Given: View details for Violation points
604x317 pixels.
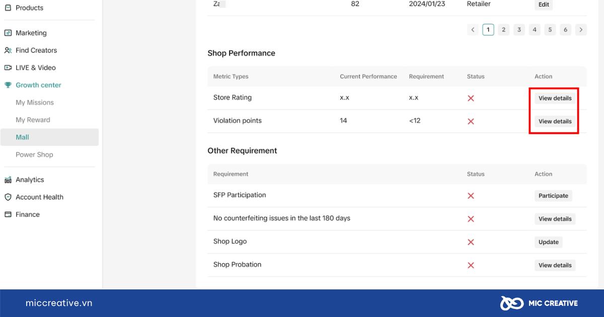Looking at the screenshot, I should coord(555,121).
